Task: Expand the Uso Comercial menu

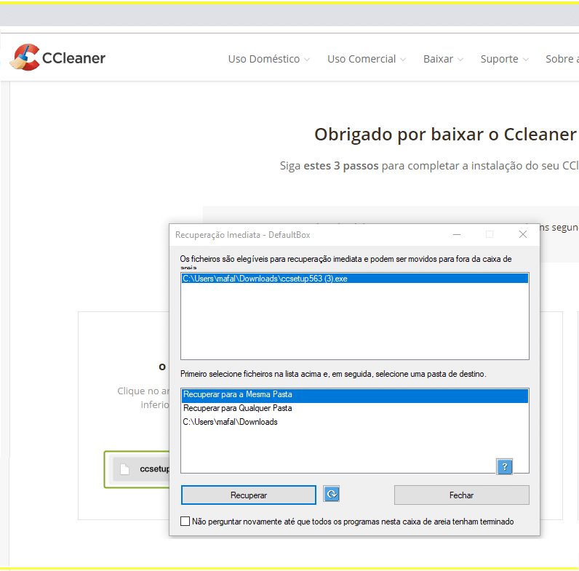Action: [367, 59]
